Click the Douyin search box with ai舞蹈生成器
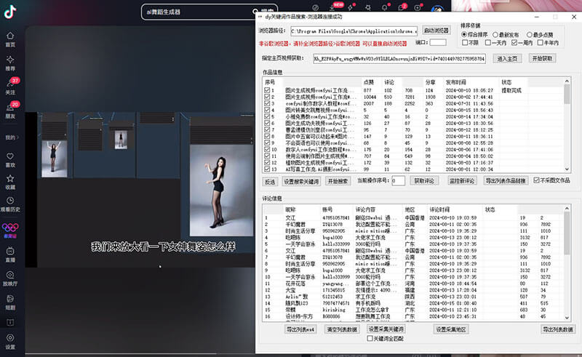582x357 pixels. point(199,12)
